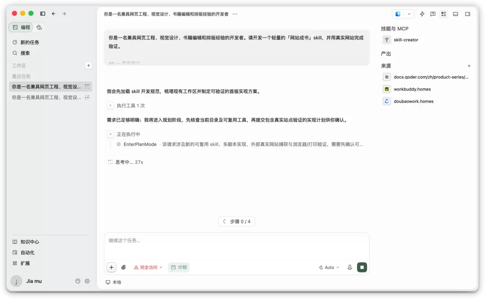Screen dimensions: 485x299
Task: Toggle the right sidebar layout icon
Action: [467, 14]
